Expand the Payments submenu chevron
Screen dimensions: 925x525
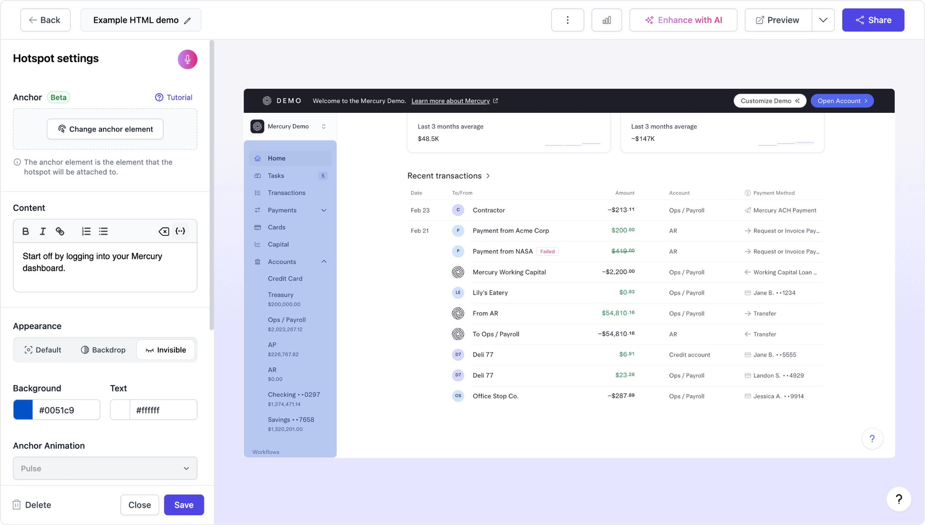click(324, 210)
